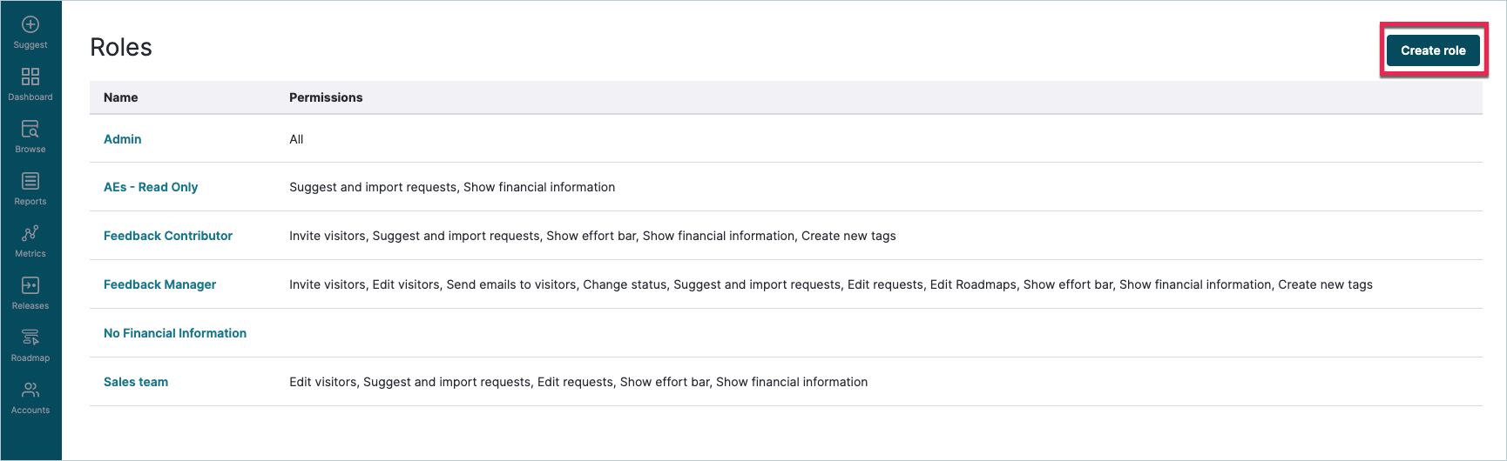
Task: Click Feedback Manager's permissions list text
Action: (x=831, y=284)
